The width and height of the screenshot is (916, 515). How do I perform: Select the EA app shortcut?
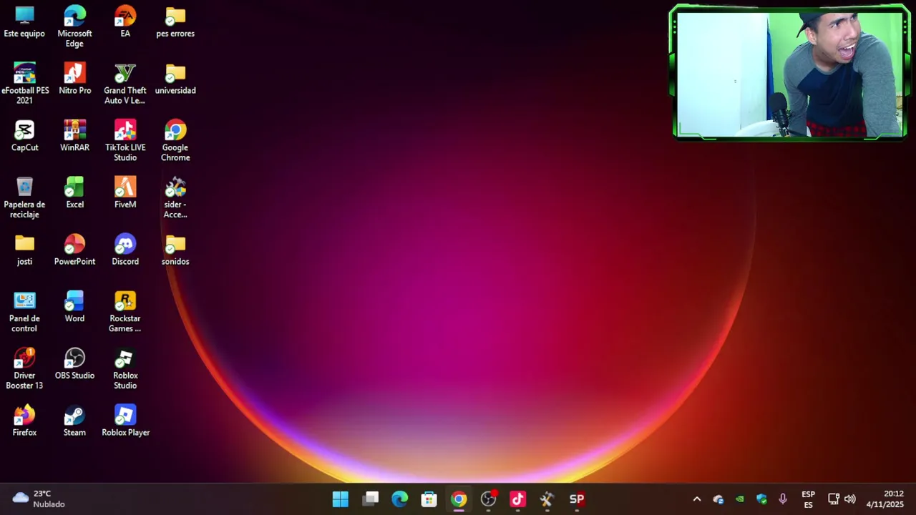pyautogui.click(x=125, y=22)
